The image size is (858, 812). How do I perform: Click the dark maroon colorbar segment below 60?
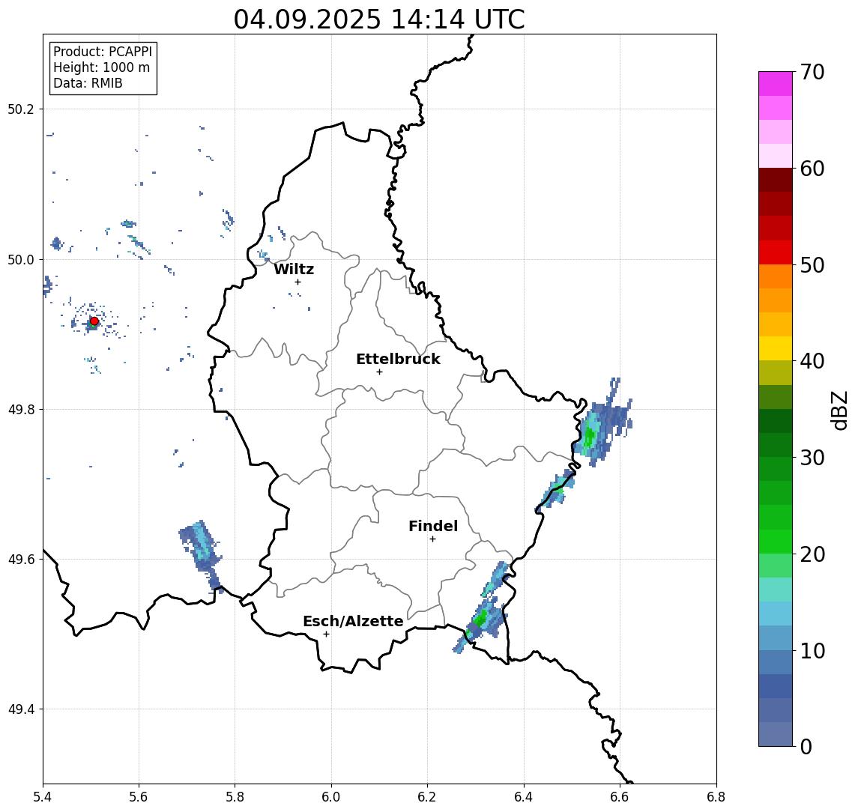[x=776, y=180]
